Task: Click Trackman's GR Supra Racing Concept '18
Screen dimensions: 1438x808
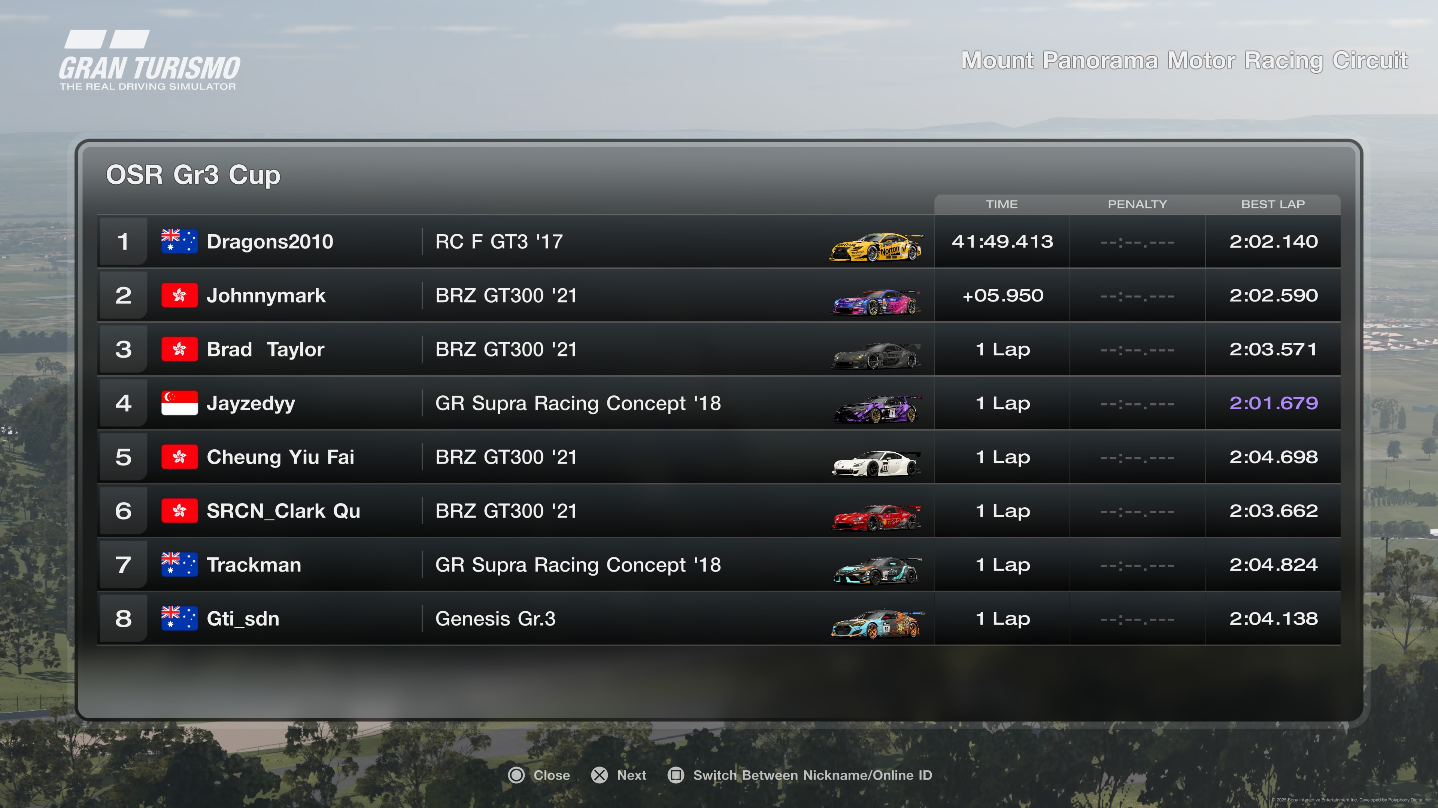Action: pyautogui.click(x=578, y=565)
